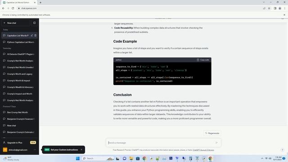Open the Crump's Worth and Legacy chat
This screenshot has height=162, width=288.
pyautogui.click(x=19, y=74)
